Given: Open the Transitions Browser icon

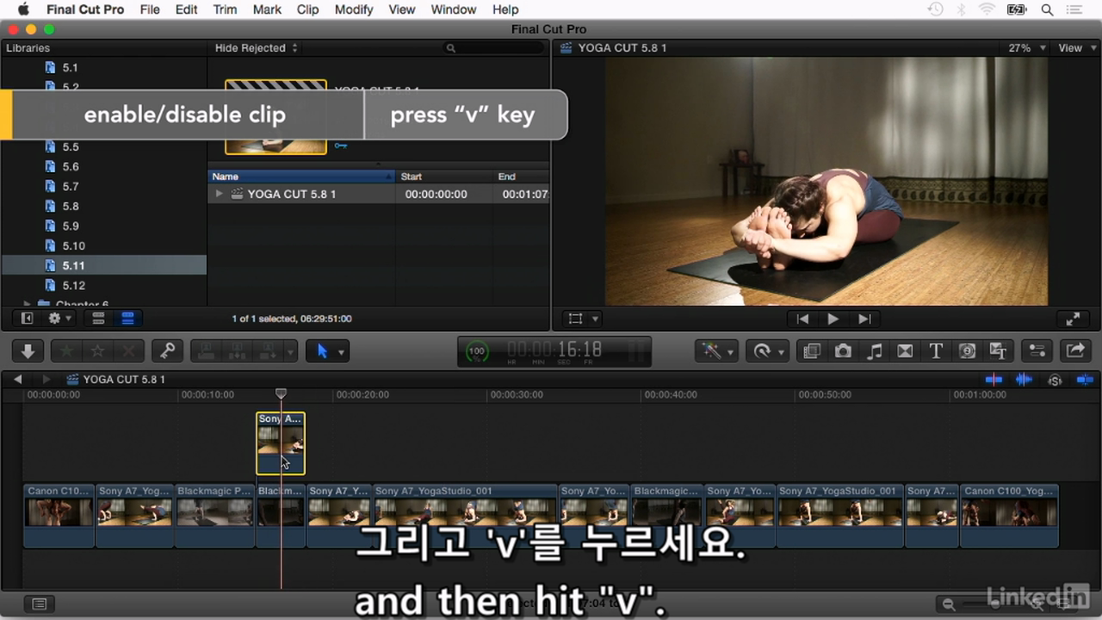Looking at the screenshot, I should [905, 351].
